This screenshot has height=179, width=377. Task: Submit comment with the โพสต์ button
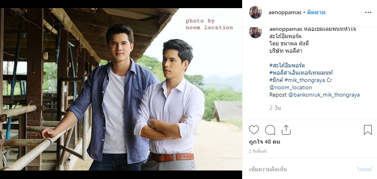click(x=364, y=169)
